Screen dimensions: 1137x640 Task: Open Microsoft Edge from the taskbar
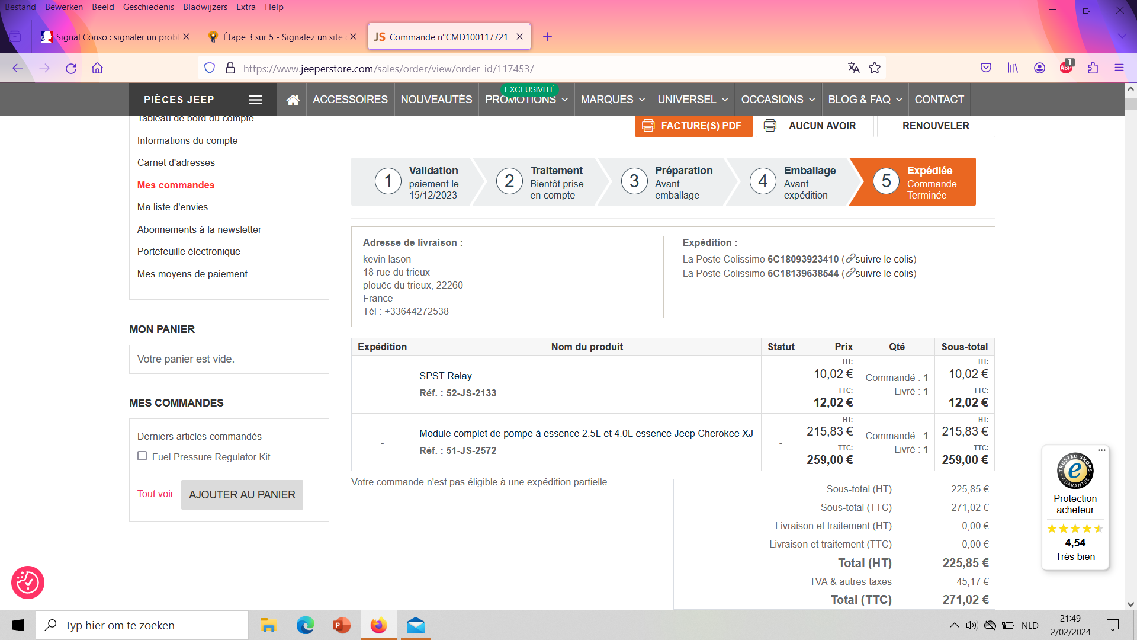tap(305, 625)
